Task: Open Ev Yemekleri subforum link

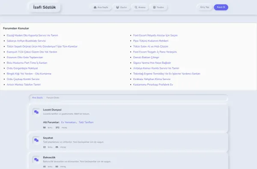Action: 69,122
